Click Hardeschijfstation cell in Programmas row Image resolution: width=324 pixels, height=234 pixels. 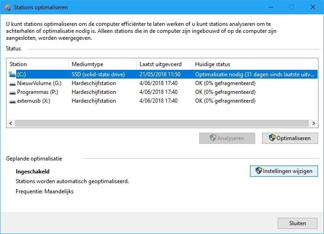[x=94, y=92]
